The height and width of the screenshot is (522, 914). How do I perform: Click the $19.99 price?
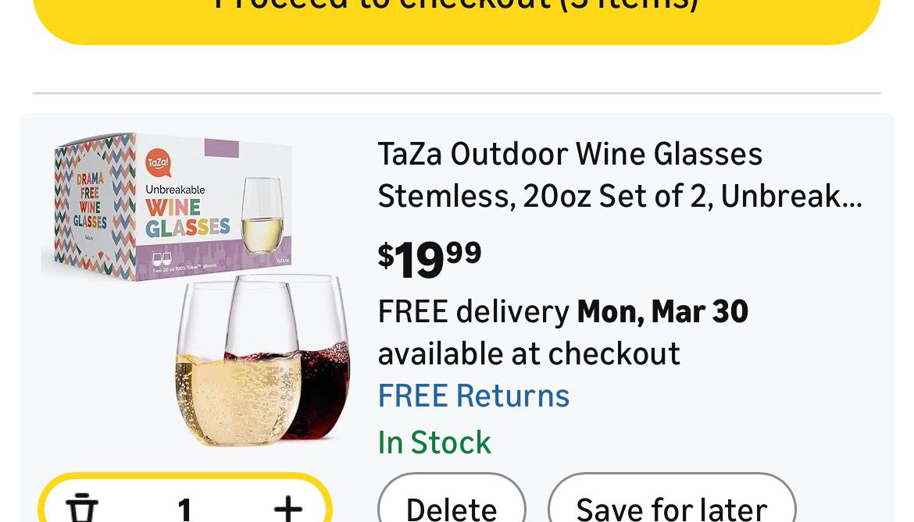[x=430, y=258]
